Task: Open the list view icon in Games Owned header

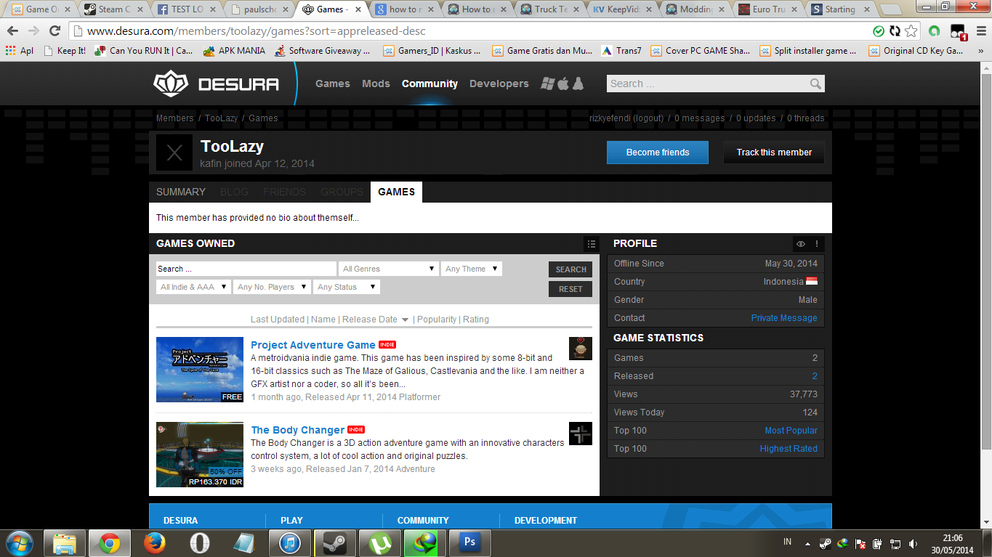Action: pyautogui.click(x=592, y=244)
